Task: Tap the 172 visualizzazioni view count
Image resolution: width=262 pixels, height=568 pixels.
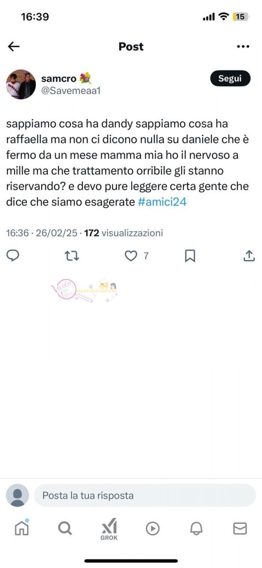Action: point(123,233)
